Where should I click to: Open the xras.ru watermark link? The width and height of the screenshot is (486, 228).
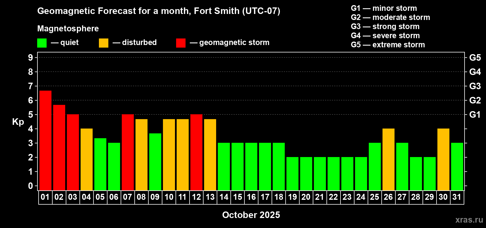click(x=469, y=220)
